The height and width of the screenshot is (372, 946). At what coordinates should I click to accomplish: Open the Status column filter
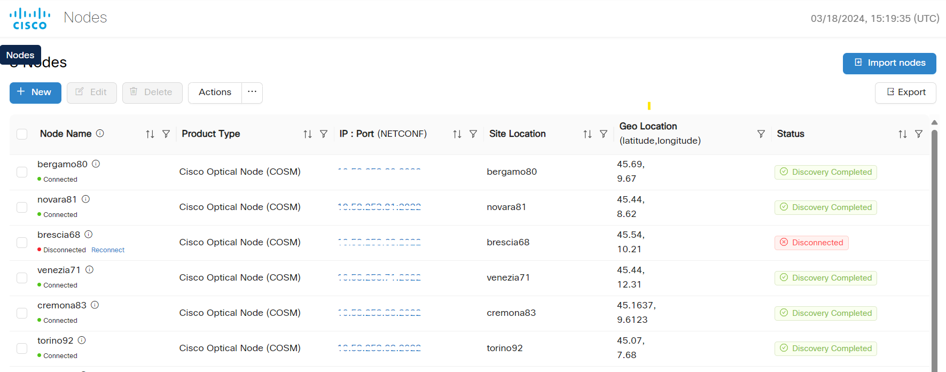tap(919, 134)
